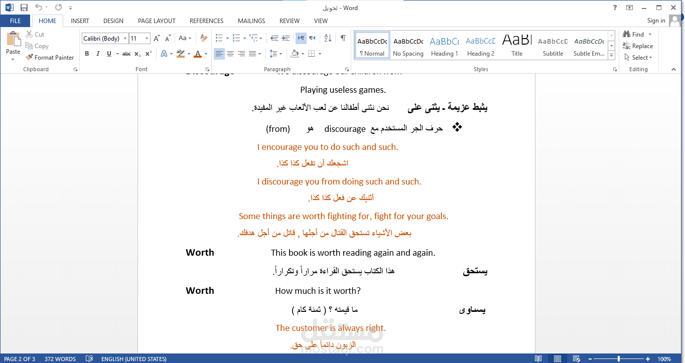685x363 pixels.
Task: Click the 372 WORDS count in the status bar
Action: pyautogui.click(x=60, y=359)
